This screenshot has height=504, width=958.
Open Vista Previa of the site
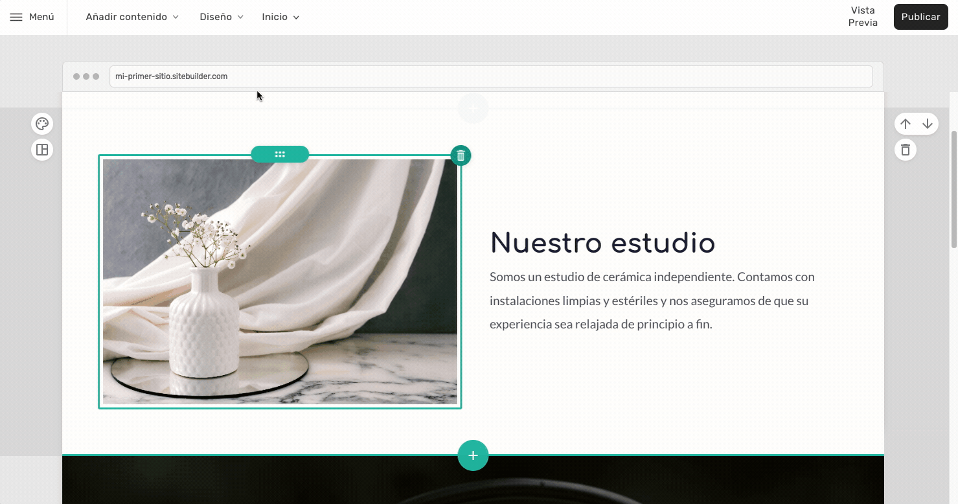[863, 17]
